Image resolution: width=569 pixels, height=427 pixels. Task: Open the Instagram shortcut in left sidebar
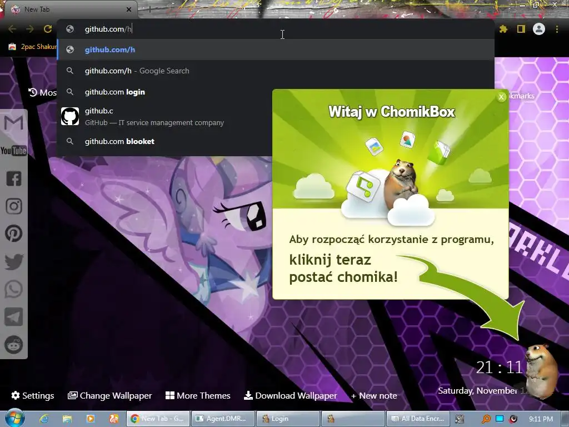coord(13,206)
